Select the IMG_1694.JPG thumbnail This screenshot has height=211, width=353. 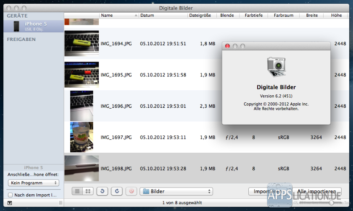(82, 43)
